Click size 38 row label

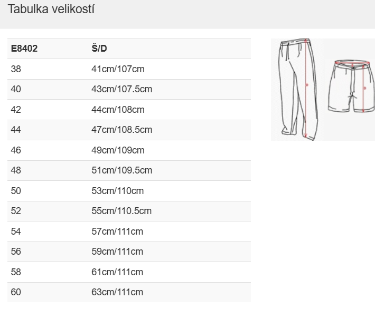16,69
